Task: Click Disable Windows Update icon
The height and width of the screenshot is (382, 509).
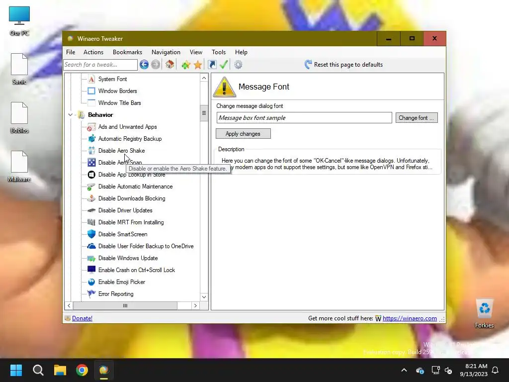Action: click(91, 258)
